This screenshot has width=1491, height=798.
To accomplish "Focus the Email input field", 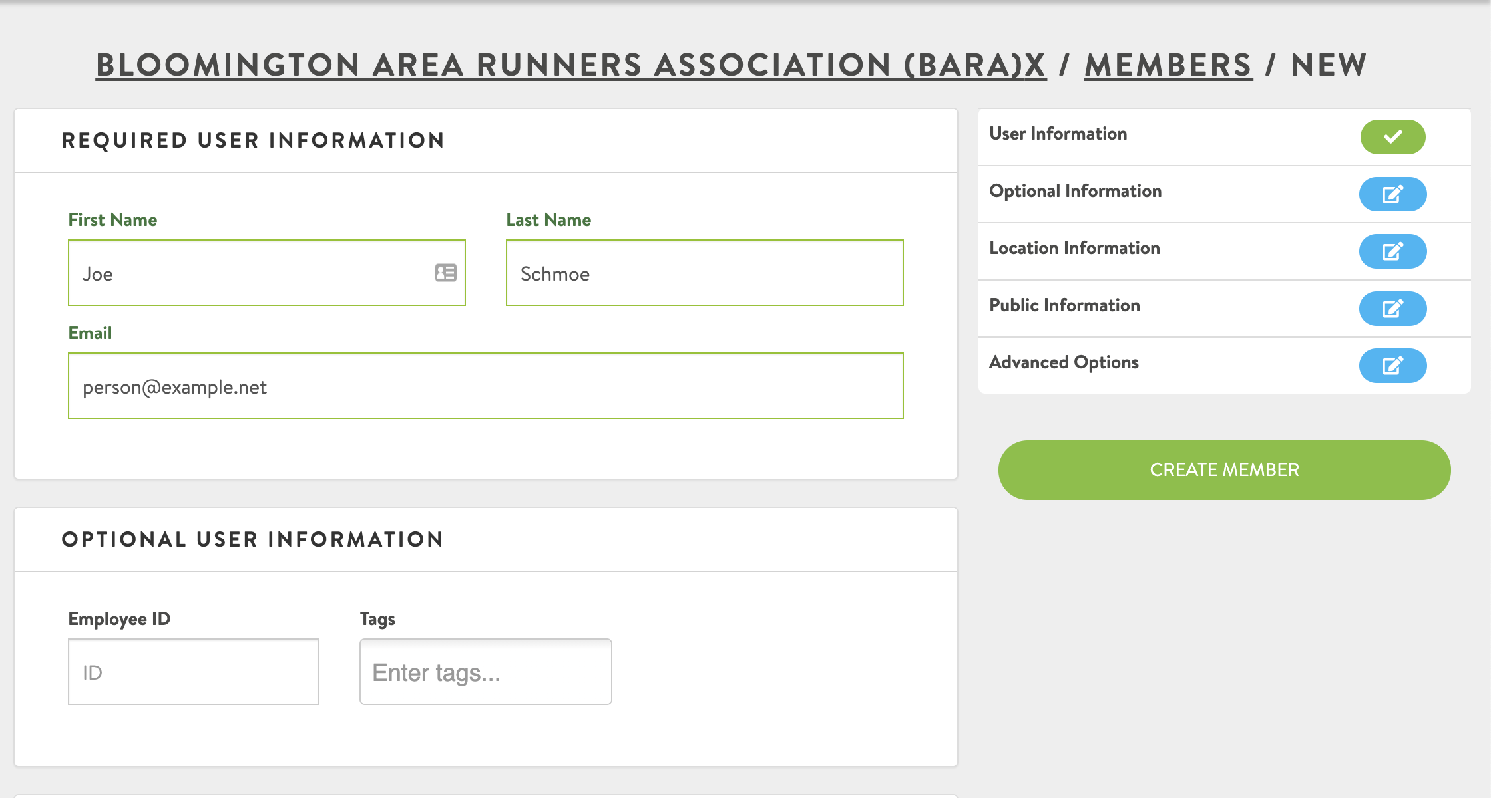I will [485, 386].
